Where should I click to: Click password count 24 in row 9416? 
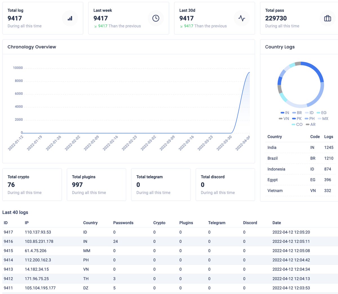point(115,241)
